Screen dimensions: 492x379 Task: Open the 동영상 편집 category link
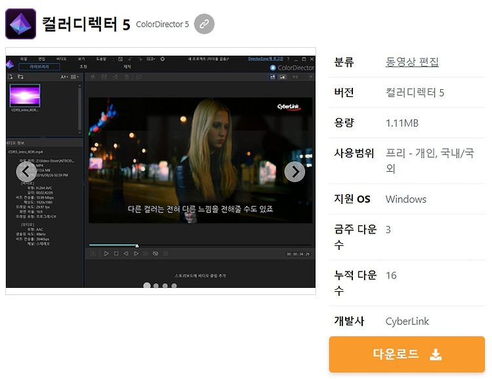(x=412, y=62)
